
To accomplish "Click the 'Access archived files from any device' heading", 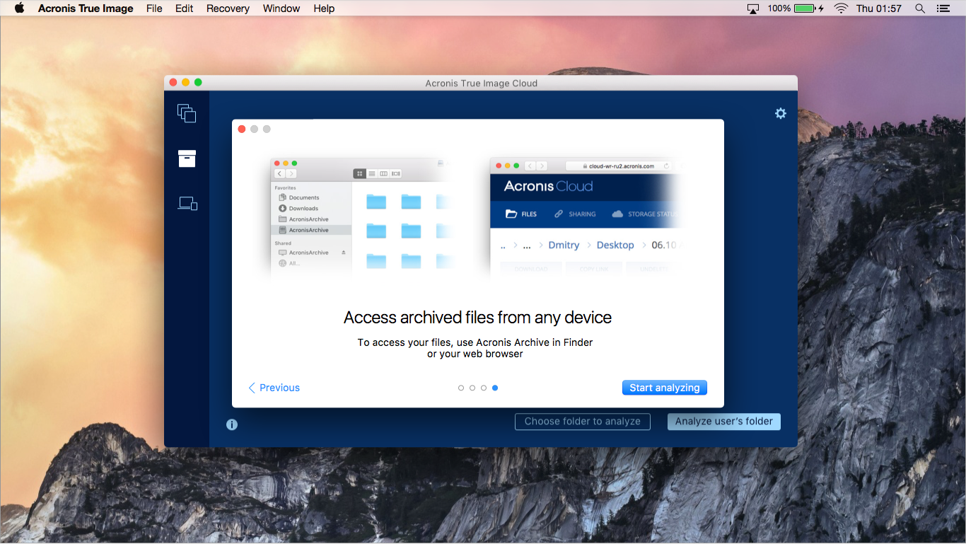I will (478, 318).
